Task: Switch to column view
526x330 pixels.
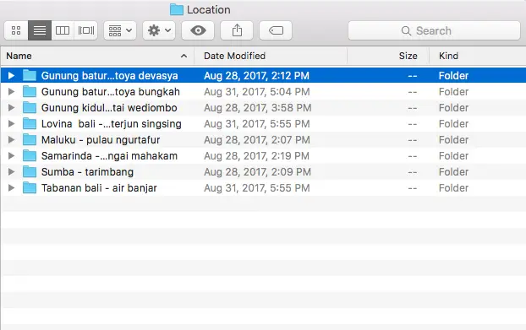Action: coord(63,30)
